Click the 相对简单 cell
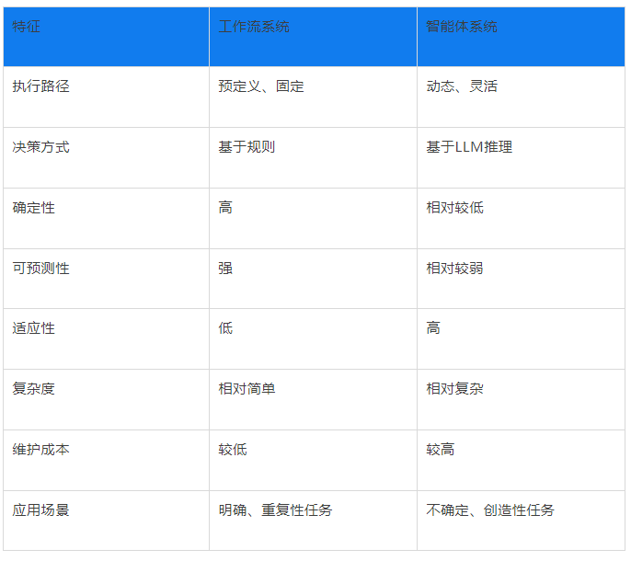 click(x=313, y=400)
